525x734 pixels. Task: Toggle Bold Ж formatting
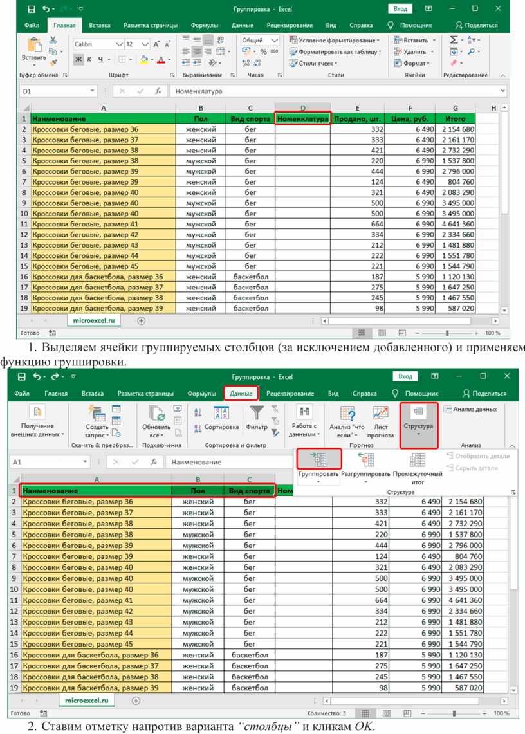pos(78,59)
